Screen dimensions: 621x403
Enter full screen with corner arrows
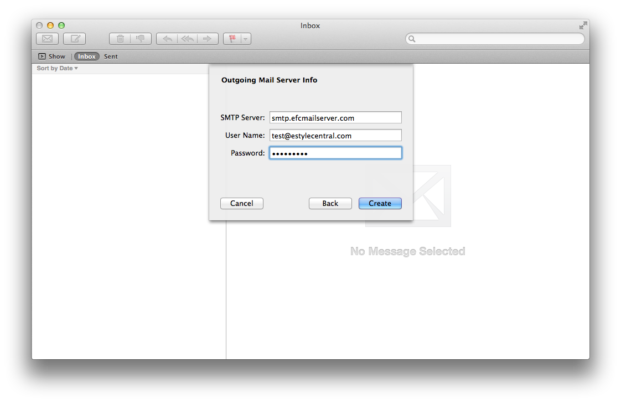click(583, 26)
